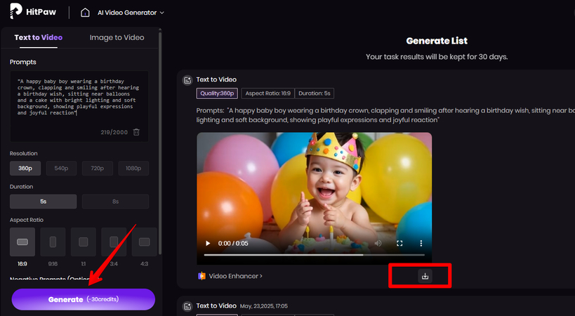Open the video's three-dot options menu
575x316 pixels.
[x=421, y=243]
